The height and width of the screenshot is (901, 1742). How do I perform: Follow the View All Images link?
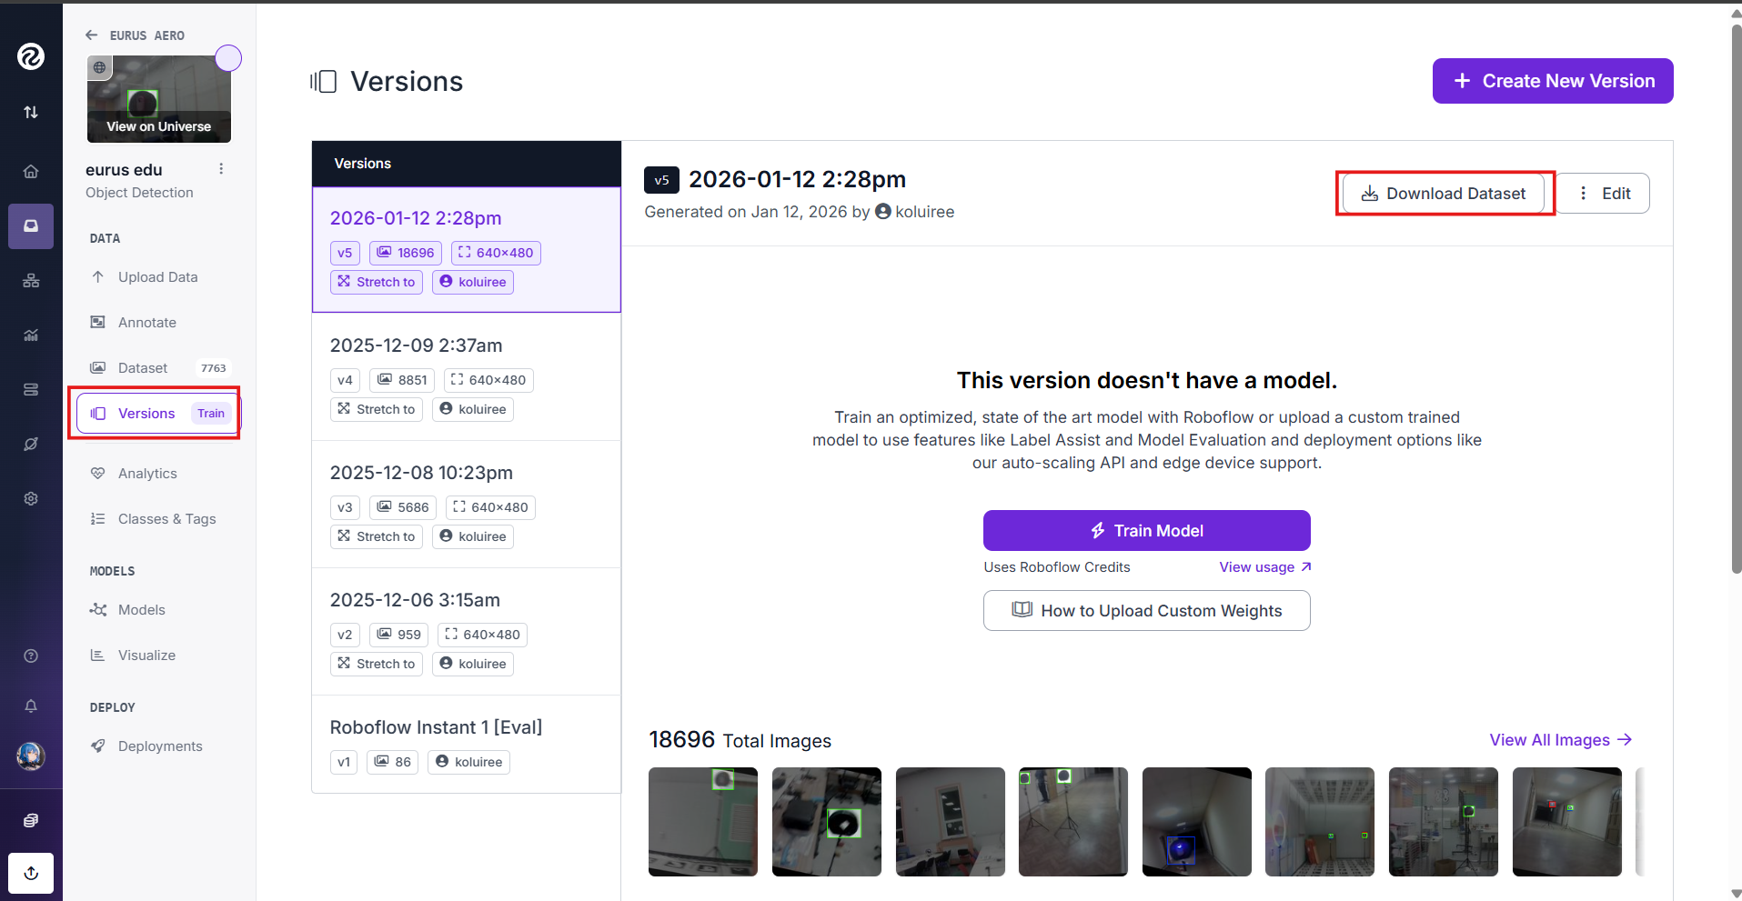click(x=1560, y=740)
